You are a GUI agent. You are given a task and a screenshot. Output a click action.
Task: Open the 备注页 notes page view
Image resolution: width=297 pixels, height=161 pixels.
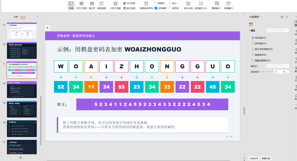pos(92,5)
